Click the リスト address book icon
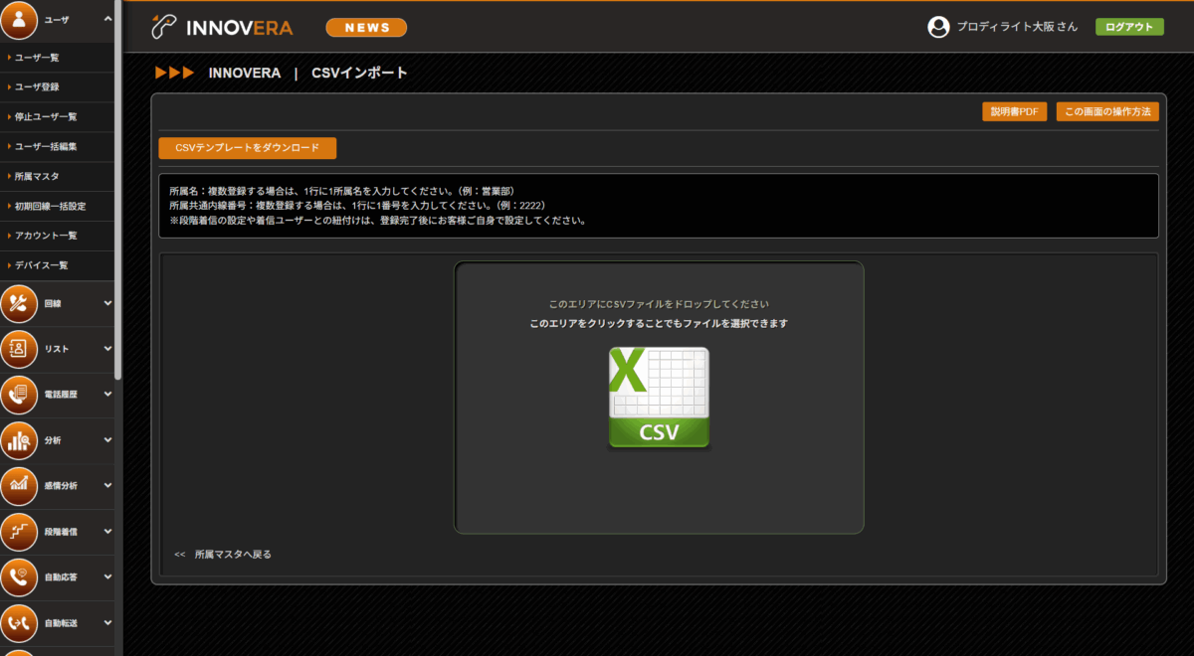This screenshot has width=1194, height=656. pos(20,349)
